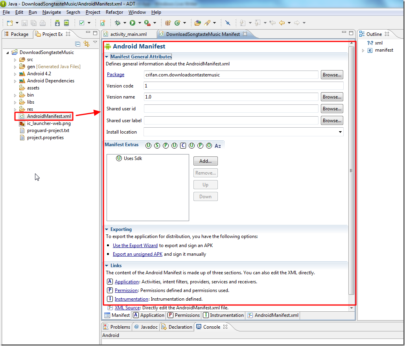The image size is (405, 346).
Task: Click the Next Annotation toolbar icon
Action: point(243,23)
